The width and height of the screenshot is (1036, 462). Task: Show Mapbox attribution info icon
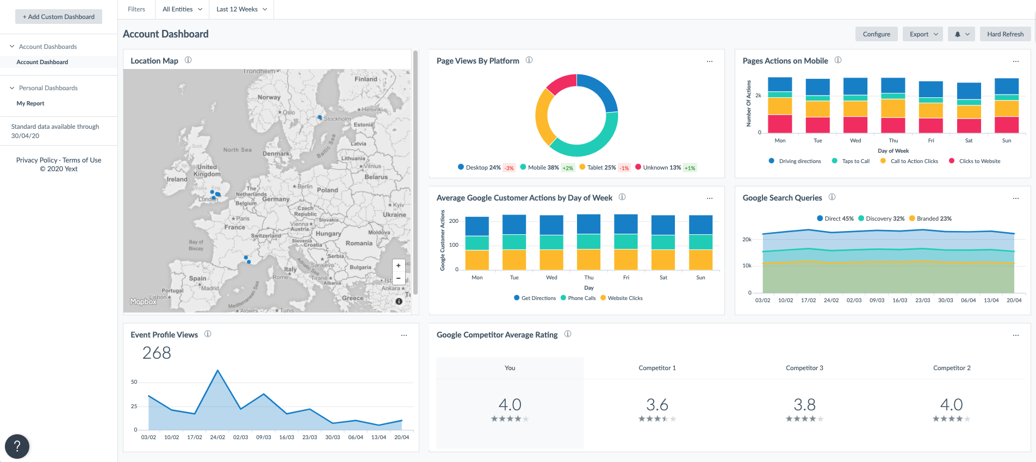coord(399,301)
